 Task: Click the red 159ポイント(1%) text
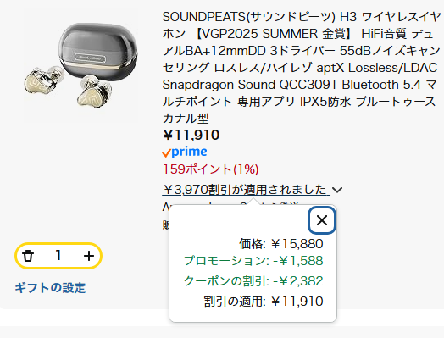pyautogui.click(x=211, y=169)
